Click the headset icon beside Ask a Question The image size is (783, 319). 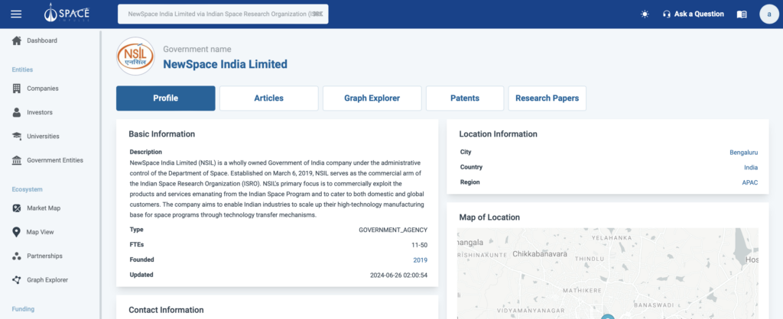pyautogui.click(x=666, y=14)
